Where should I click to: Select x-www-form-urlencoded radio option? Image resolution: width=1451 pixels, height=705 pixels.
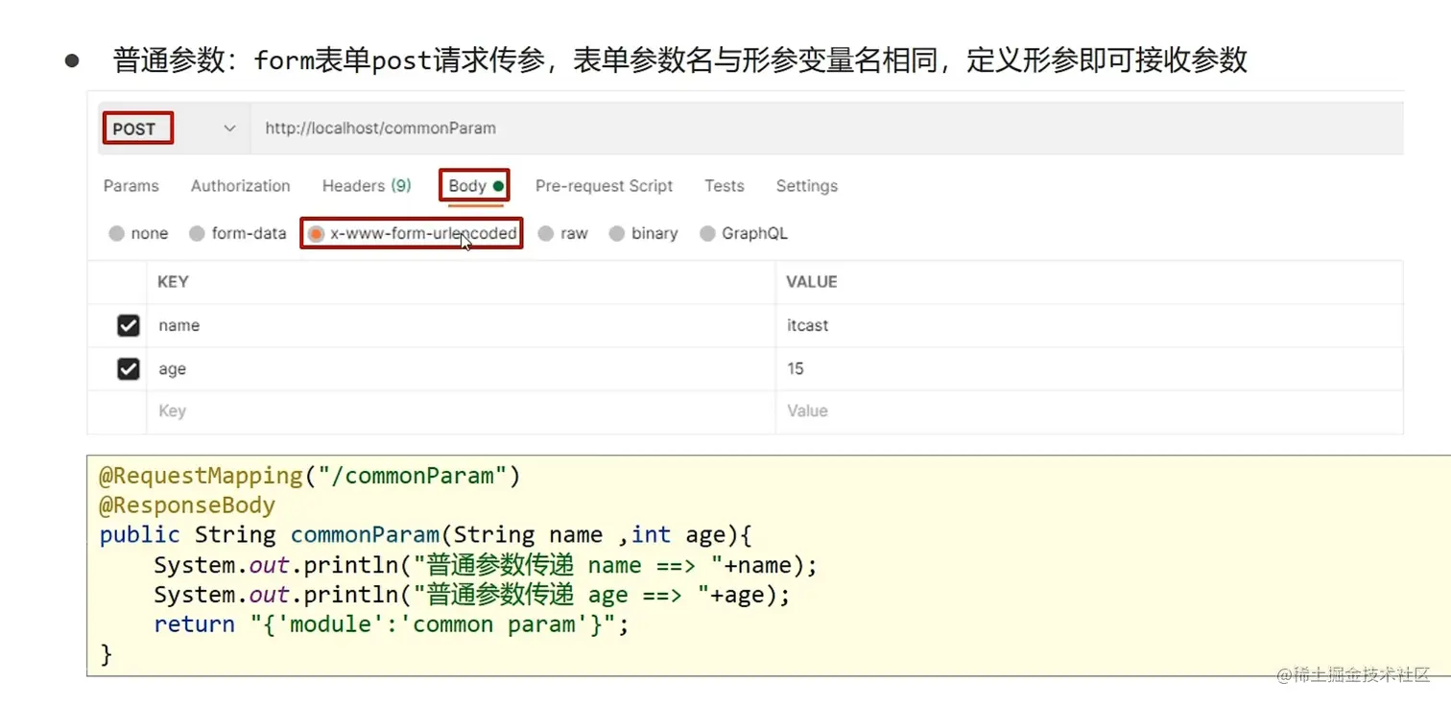tap(413, 233)
